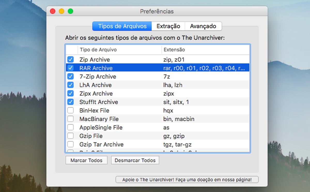
Task: Uncheck the Zip Archive file type
Action: pos(70,59)
